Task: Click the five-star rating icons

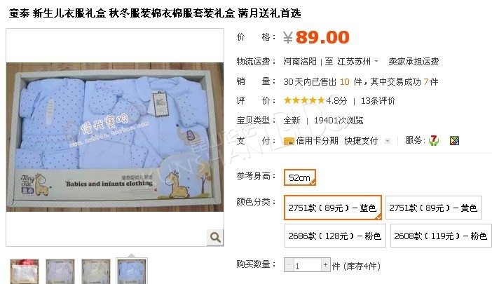Action: click(x=303, y=100)
